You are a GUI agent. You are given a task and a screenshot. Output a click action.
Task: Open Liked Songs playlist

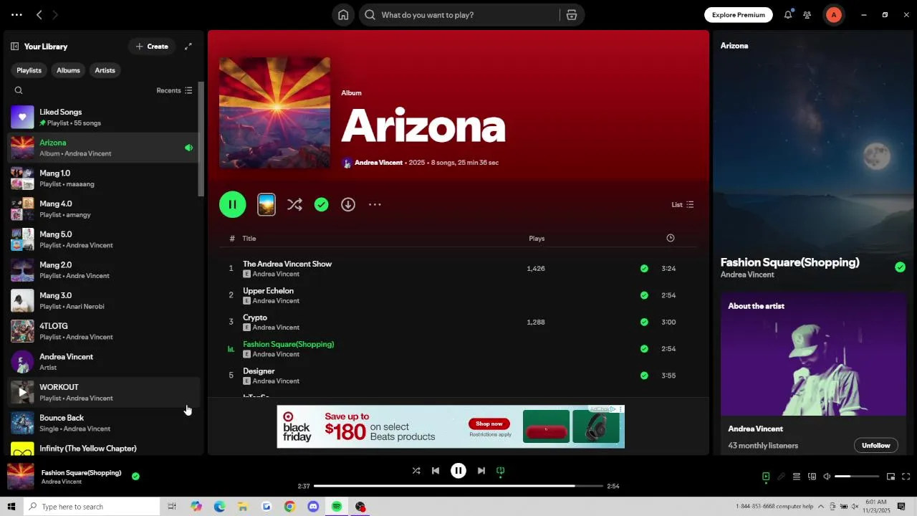point(104,117)
